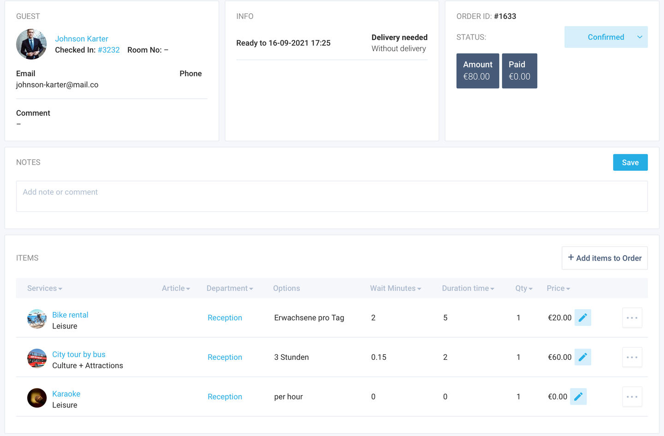Click €20.00 price value
Viewport: 664px width, 436px height.
click(x=559, y=317)
